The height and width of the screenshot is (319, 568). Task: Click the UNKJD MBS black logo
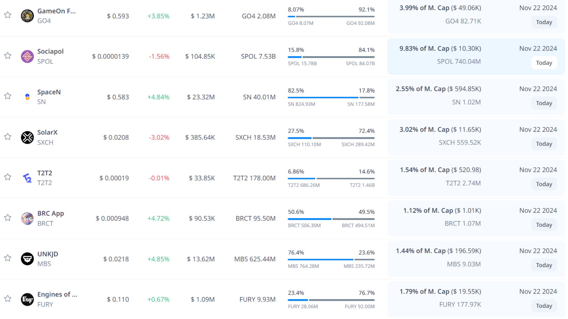click(x=27, y=259)
